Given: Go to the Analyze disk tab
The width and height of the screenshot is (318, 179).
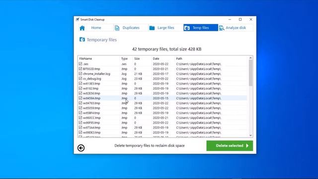Looking at the screenshot, I should (236, 28).
